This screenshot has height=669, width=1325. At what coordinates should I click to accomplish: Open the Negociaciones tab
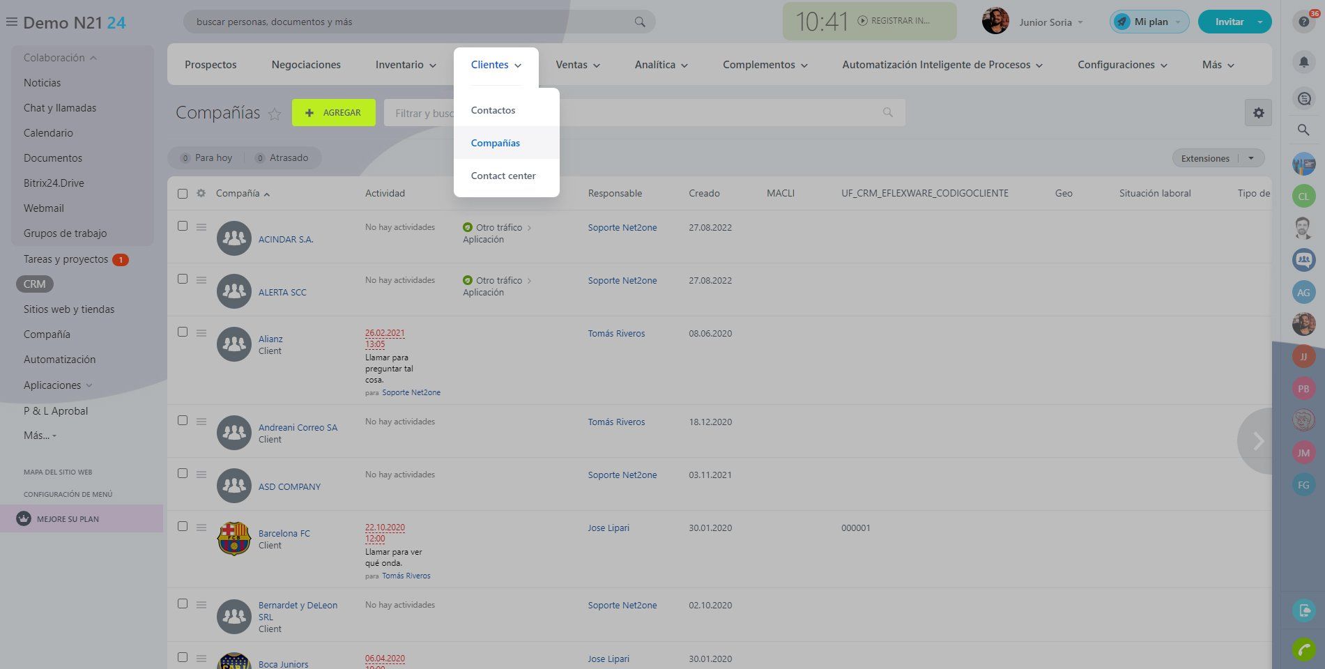tap(306, 65)
